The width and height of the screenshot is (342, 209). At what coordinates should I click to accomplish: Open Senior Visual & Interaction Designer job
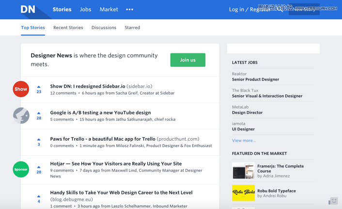(267, 96)
